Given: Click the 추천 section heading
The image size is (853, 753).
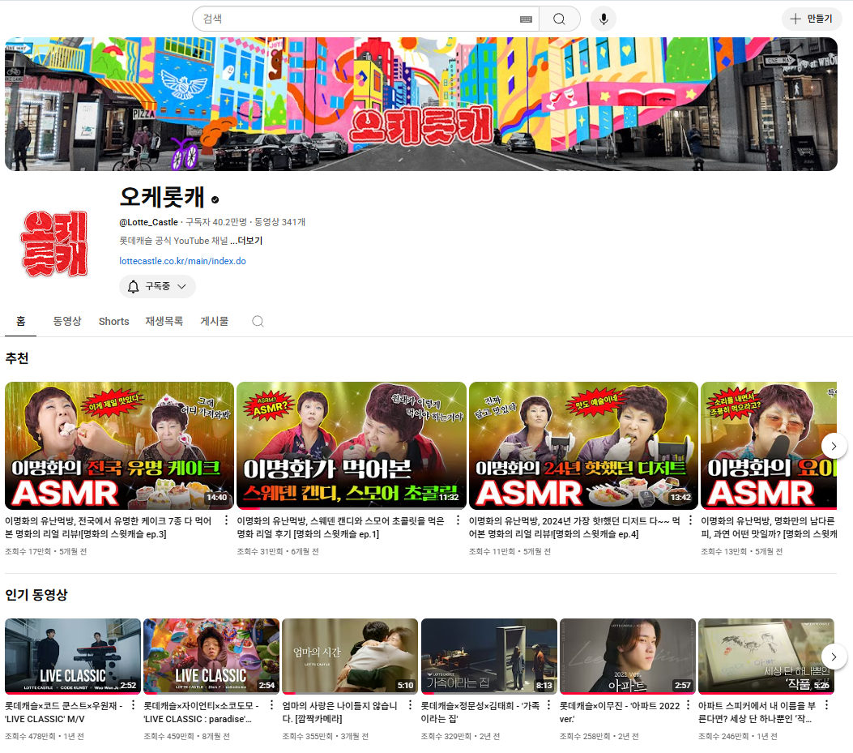Looking at the screenshot, I should (x=17, y=358).
